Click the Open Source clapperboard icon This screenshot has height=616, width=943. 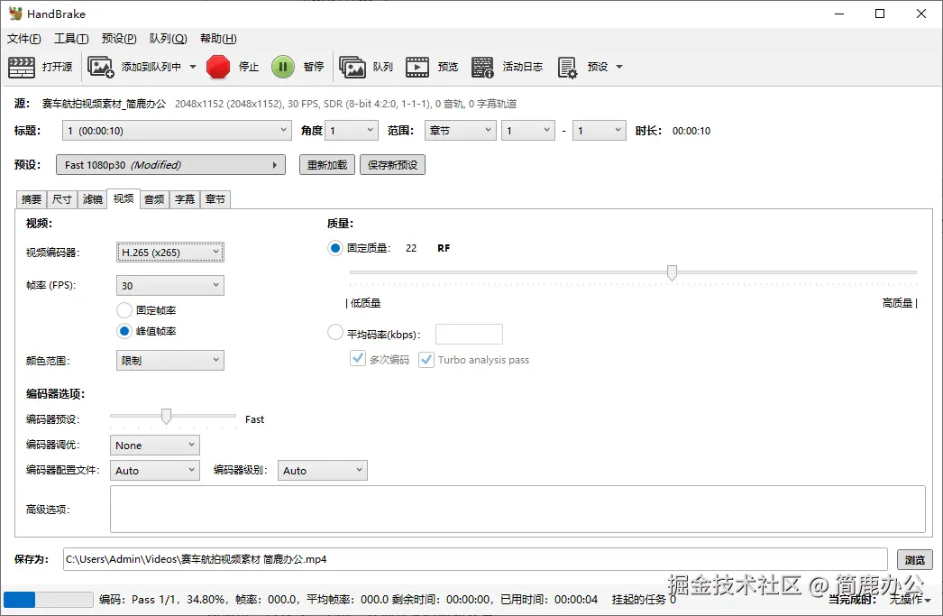click(22, 67)
